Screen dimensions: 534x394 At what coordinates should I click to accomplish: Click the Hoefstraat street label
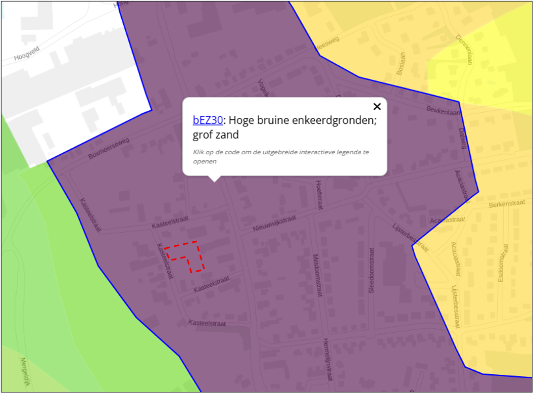click(x=319, y=195)
